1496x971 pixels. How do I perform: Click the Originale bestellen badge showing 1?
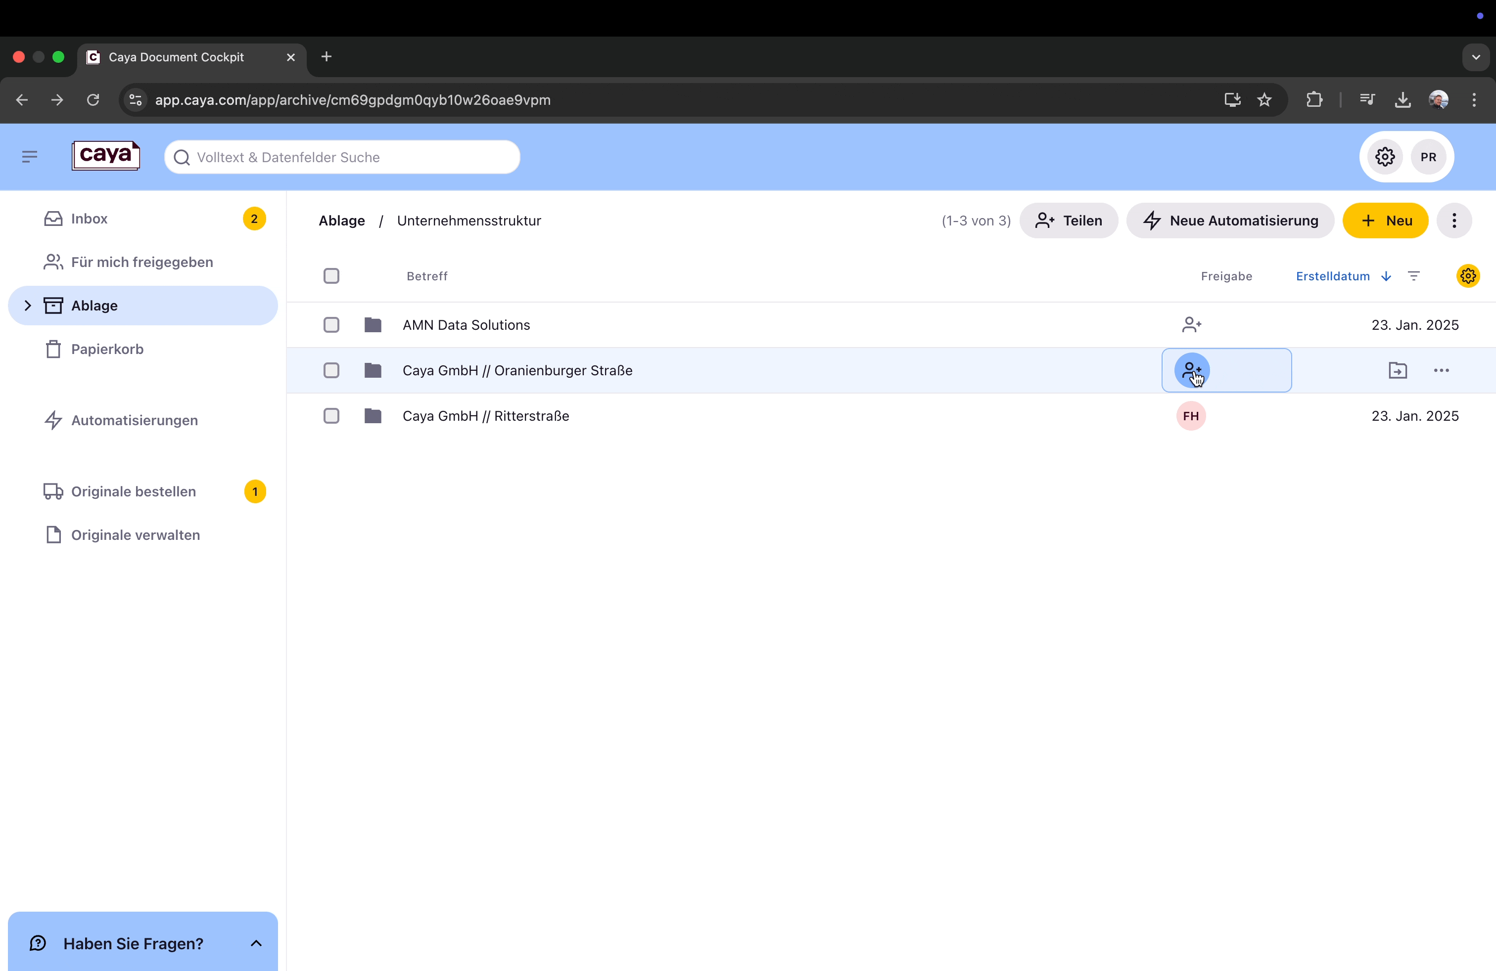pyautogui.click(x=255, y=491)
